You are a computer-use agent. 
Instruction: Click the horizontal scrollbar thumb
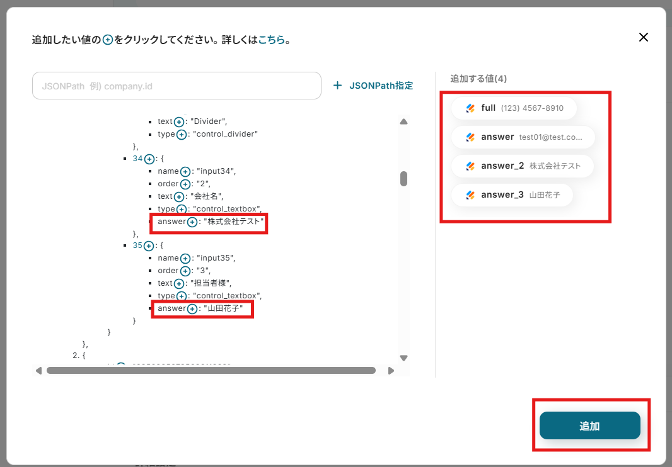[211, 371]
